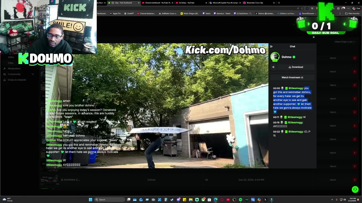362x203 pixels.
Task: Click Watch on the KICKMAS clip row
Action: pos(333,180)
